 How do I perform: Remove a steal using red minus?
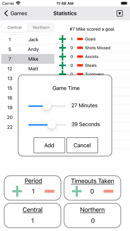(80, 65)
